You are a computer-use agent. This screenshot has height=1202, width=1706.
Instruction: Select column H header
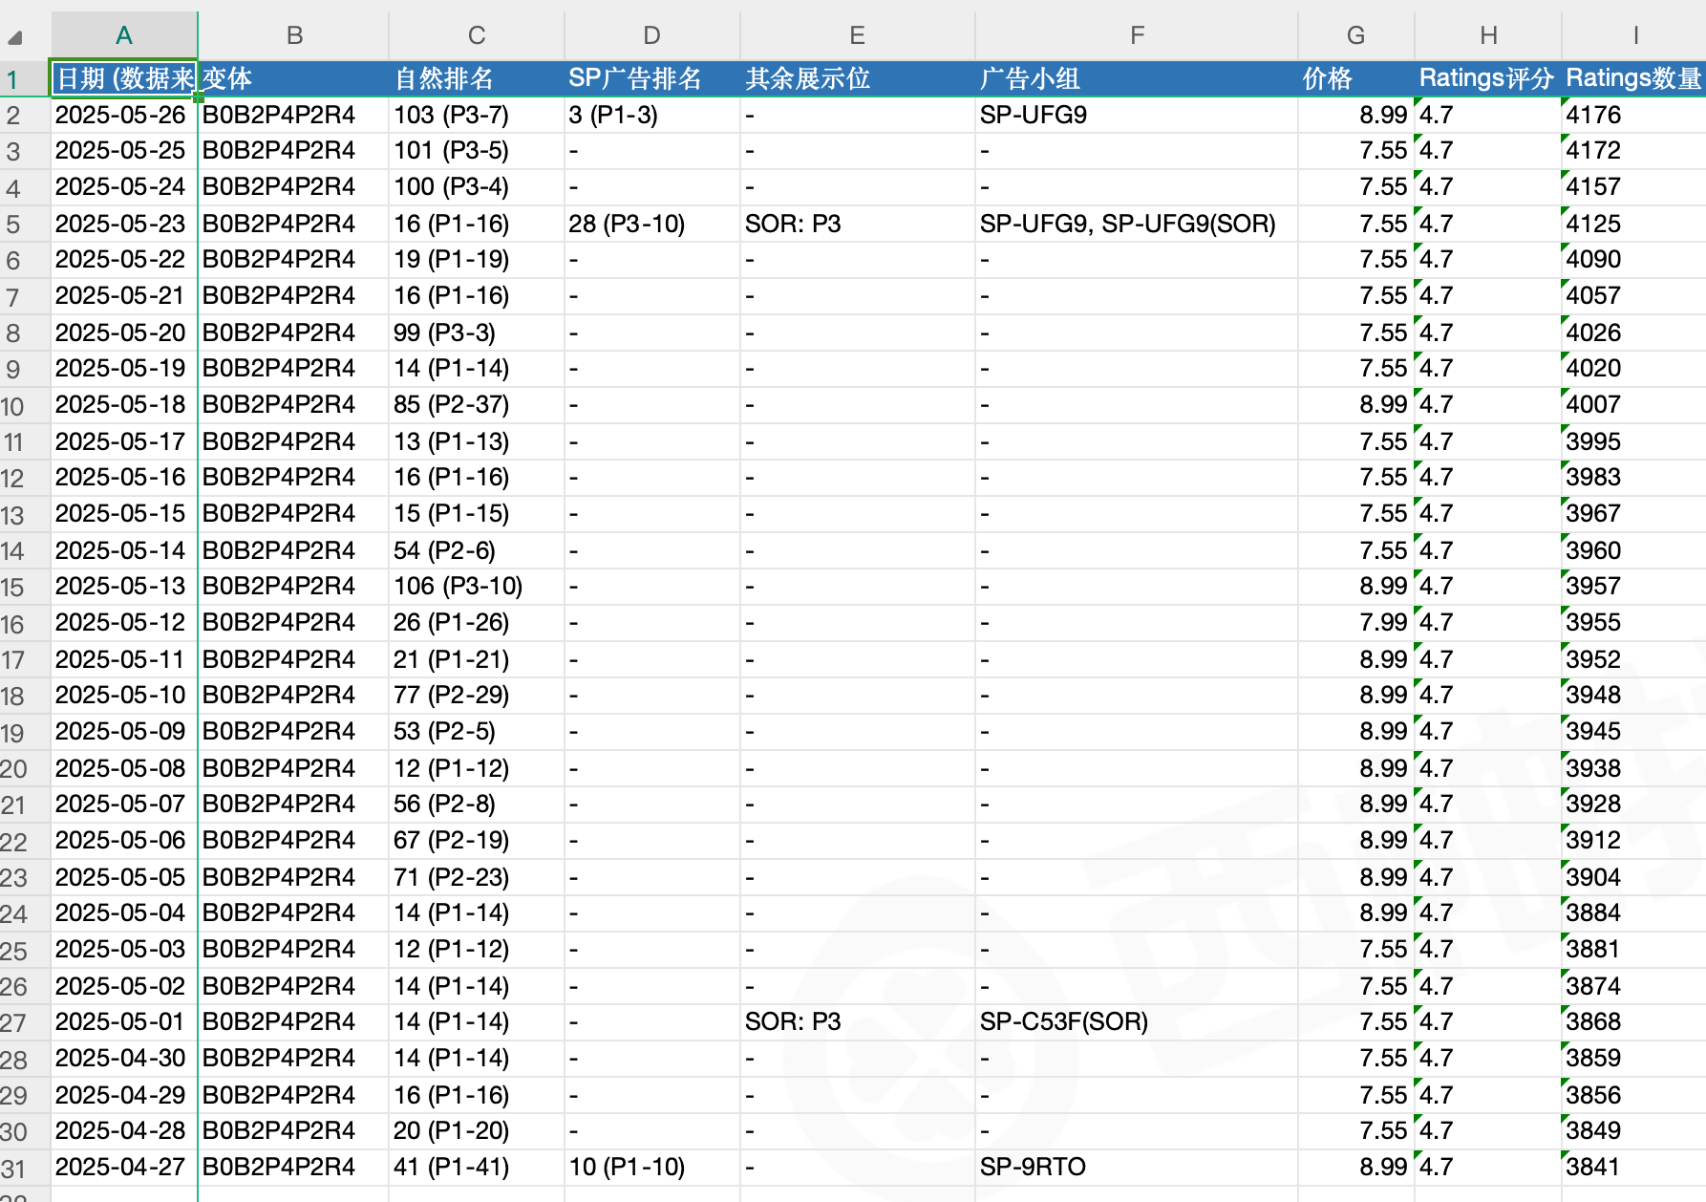(1488, 35)
